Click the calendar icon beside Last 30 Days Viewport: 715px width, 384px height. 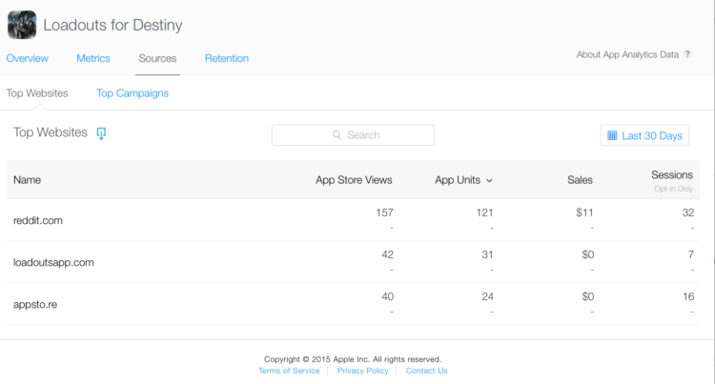(x=612, y=135)
